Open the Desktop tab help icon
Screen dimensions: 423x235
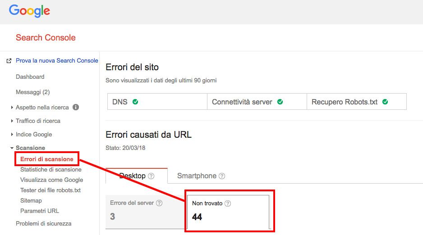[152, 176]
